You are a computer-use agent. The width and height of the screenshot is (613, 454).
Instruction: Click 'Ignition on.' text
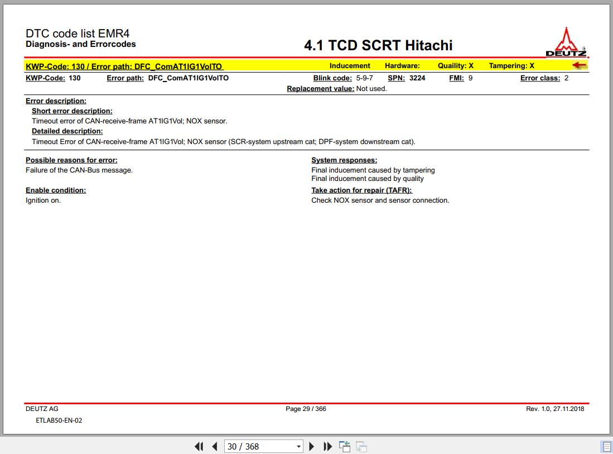point(43,200)
